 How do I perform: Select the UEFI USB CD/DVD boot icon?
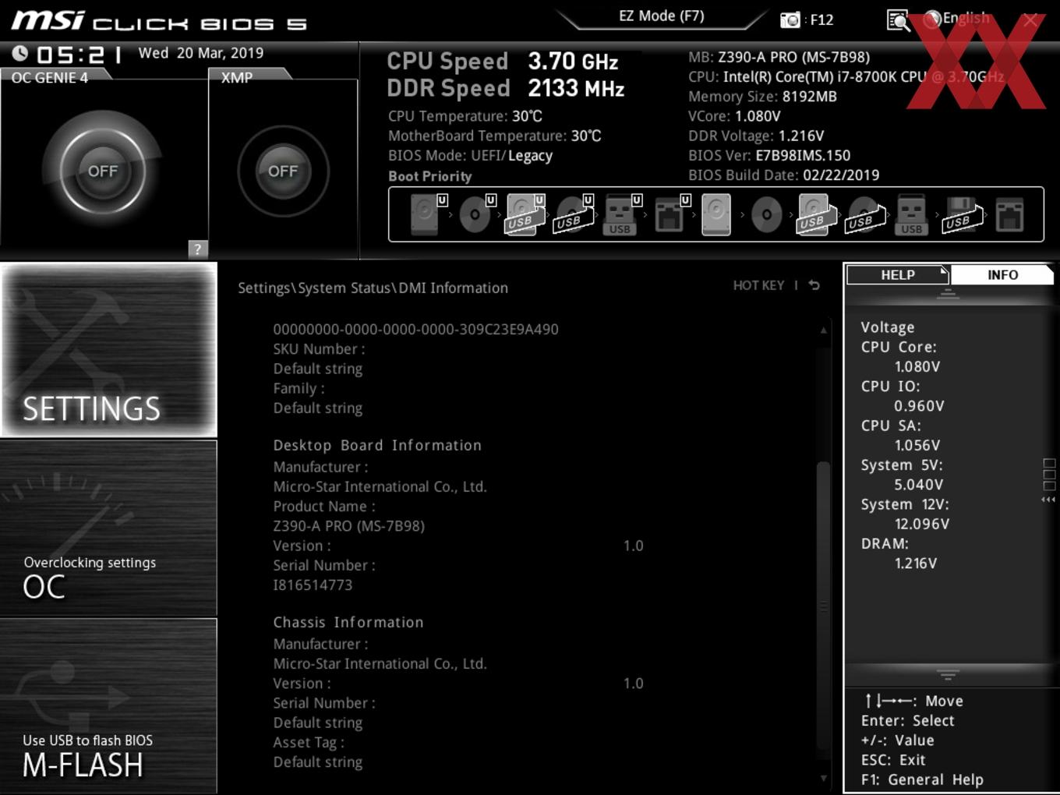point(574,214)
